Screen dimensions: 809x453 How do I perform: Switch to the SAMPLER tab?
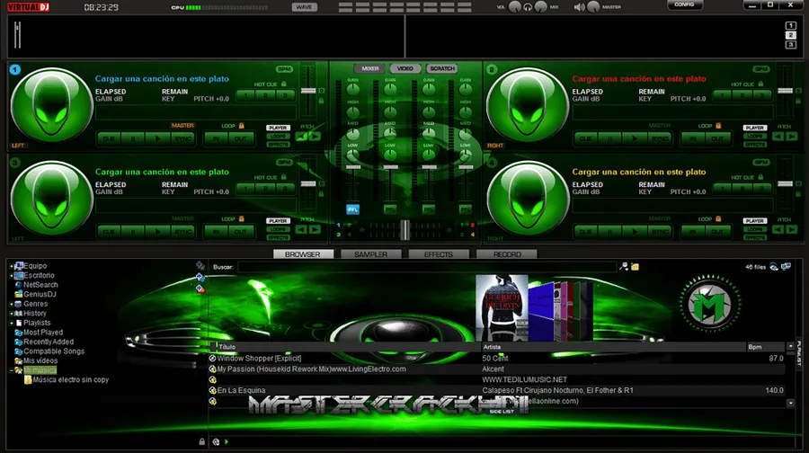(x=370, y=254)
